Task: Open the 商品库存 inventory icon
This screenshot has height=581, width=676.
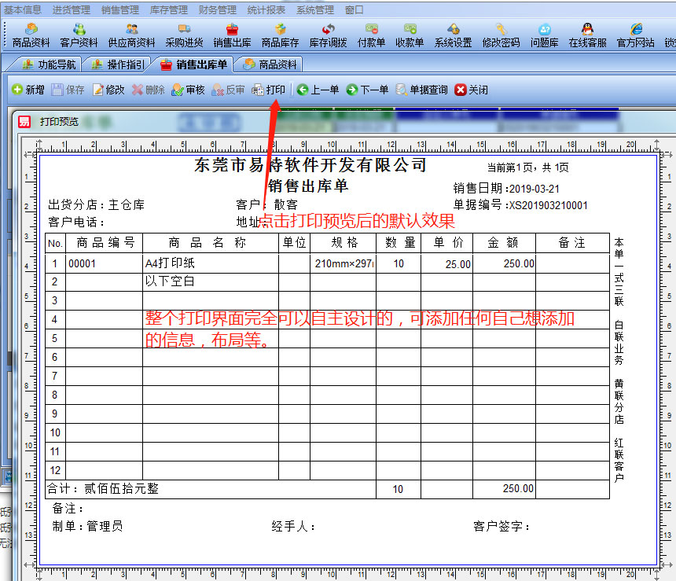Action: tap(281, 35)
